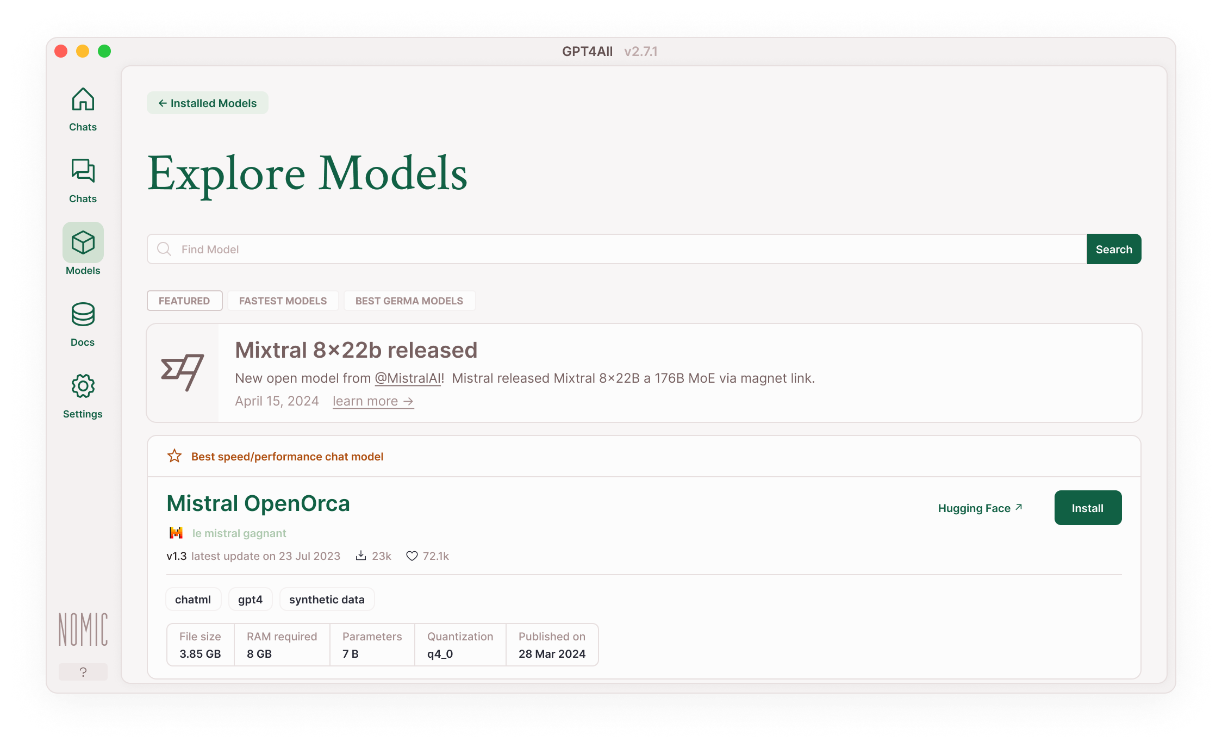The image size is (1222, 748).
Task: Open the le mistral gagnant author link
Action: (x=239, y=533)
